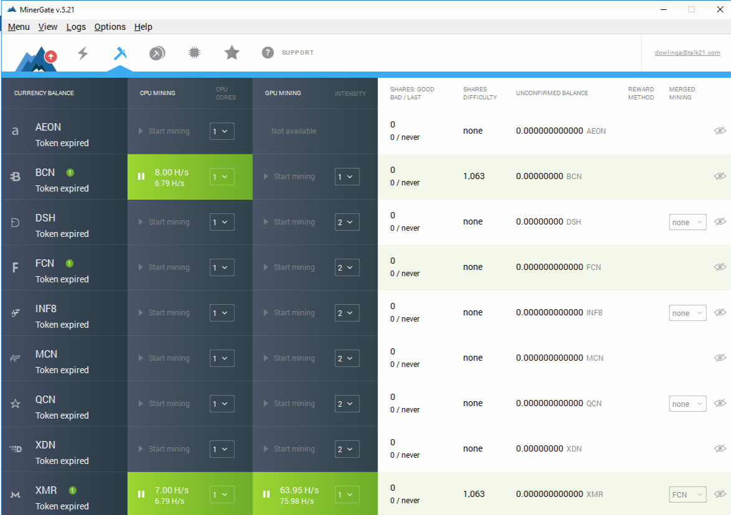The width and height of the screenshot is (731, 515).
Task: Open QCN merged mining dropdown
Action: pyautogui.click(x=687, y=404)
